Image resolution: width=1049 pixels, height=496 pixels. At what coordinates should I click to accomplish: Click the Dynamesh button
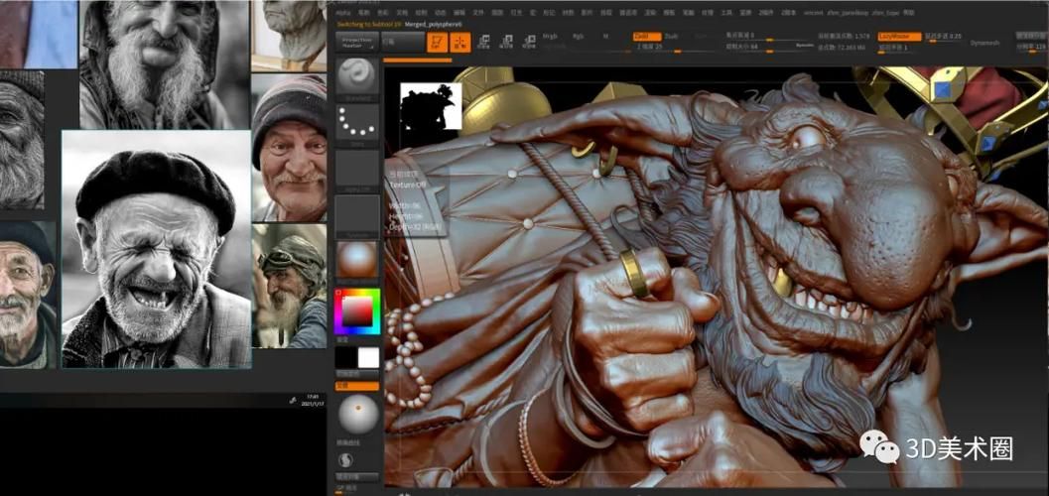coord(984,42)
